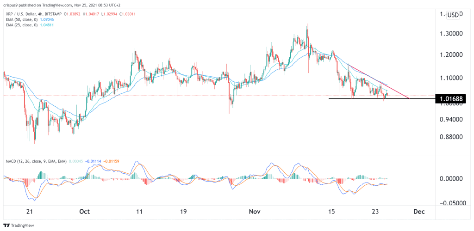Click the 'Oct' date axis label
474x231 pixels.
85,212
